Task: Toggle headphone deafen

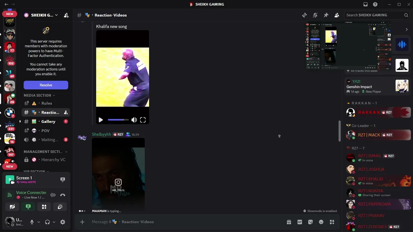Action: click(47, 222)
